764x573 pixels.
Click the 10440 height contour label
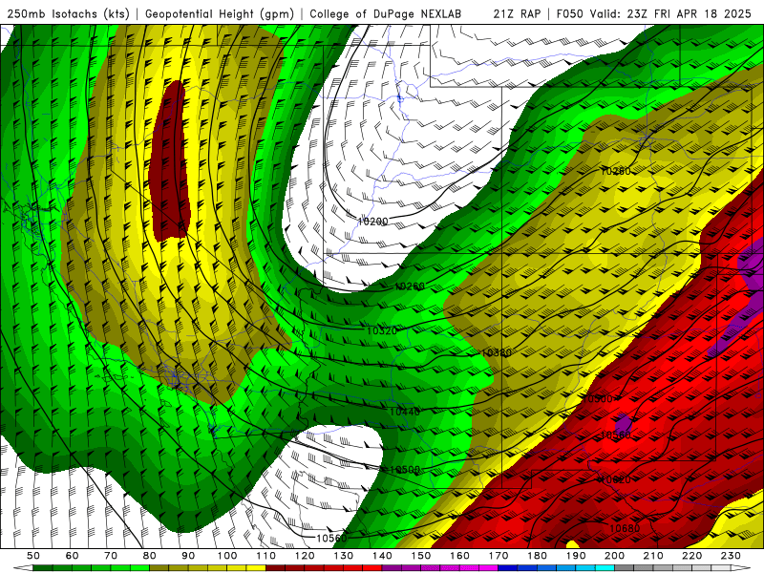(x=404, y=412)
